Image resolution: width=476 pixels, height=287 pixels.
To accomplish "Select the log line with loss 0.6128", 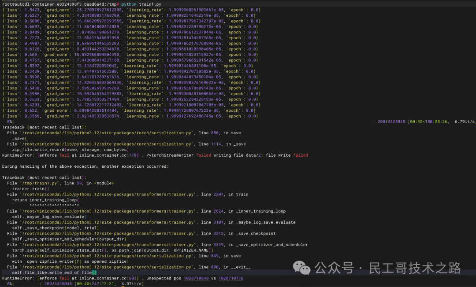I will 130,49.
